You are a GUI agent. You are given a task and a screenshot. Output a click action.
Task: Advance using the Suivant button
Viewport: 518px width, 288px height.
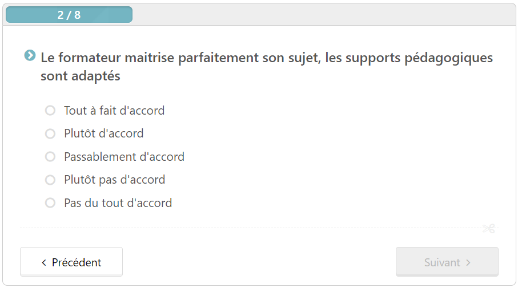(x=447, y=262)
